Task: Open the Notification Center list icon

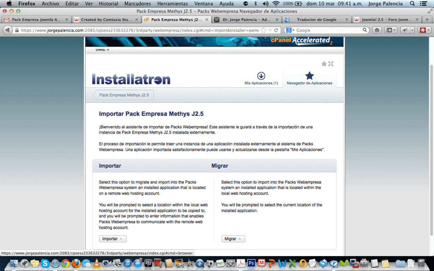Action: click(423, 4)
